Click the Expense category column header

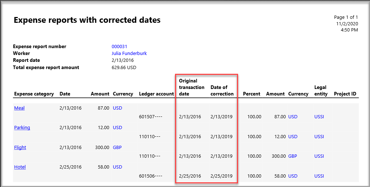[x=34, y=94]
